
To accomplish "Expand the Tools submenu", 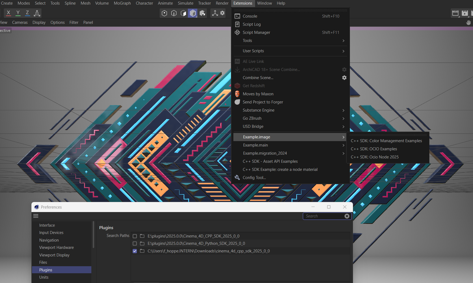I will pos(291,41).
